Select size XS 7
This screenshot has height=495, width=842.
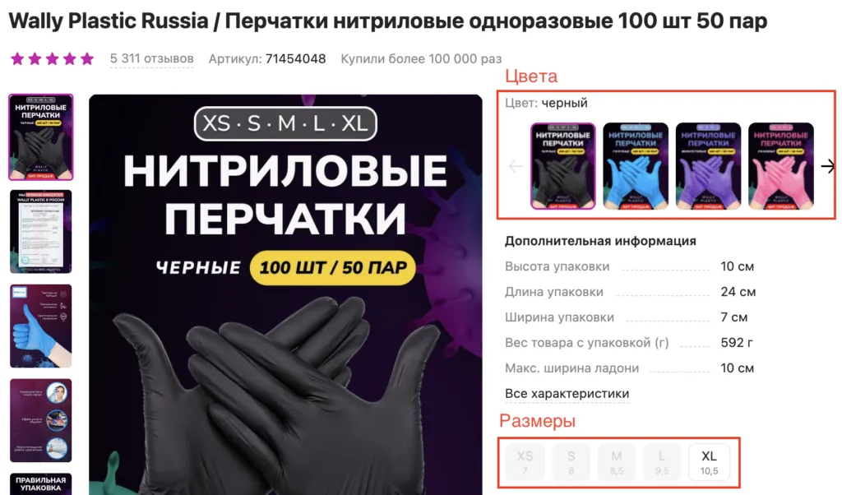pyautogui.click(x=525, y=462)
